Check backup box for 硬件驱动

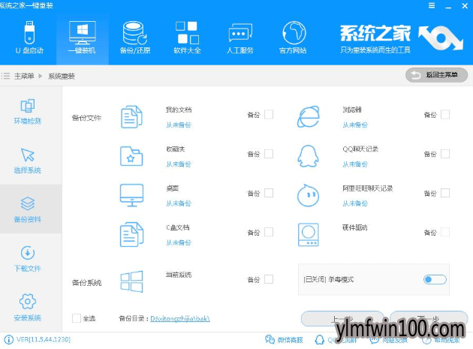[x=445, y=232]
